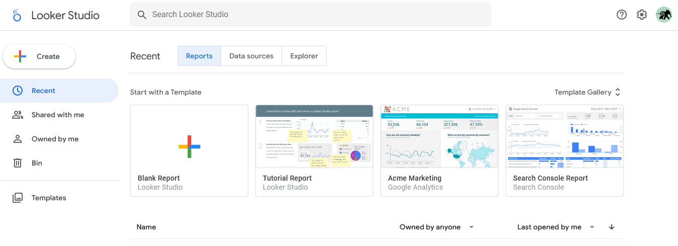Click Google Analytics subtitle under Acme Marketing
This screenshot has width=678, height=246.
click(416, 187)
